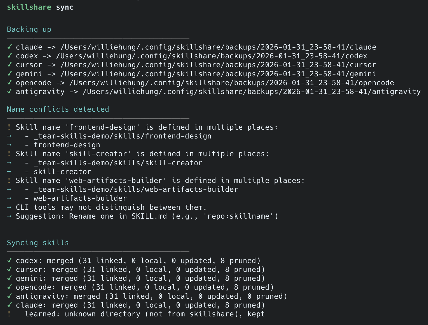Click the arrow before CLI tools message

[9, 207]
